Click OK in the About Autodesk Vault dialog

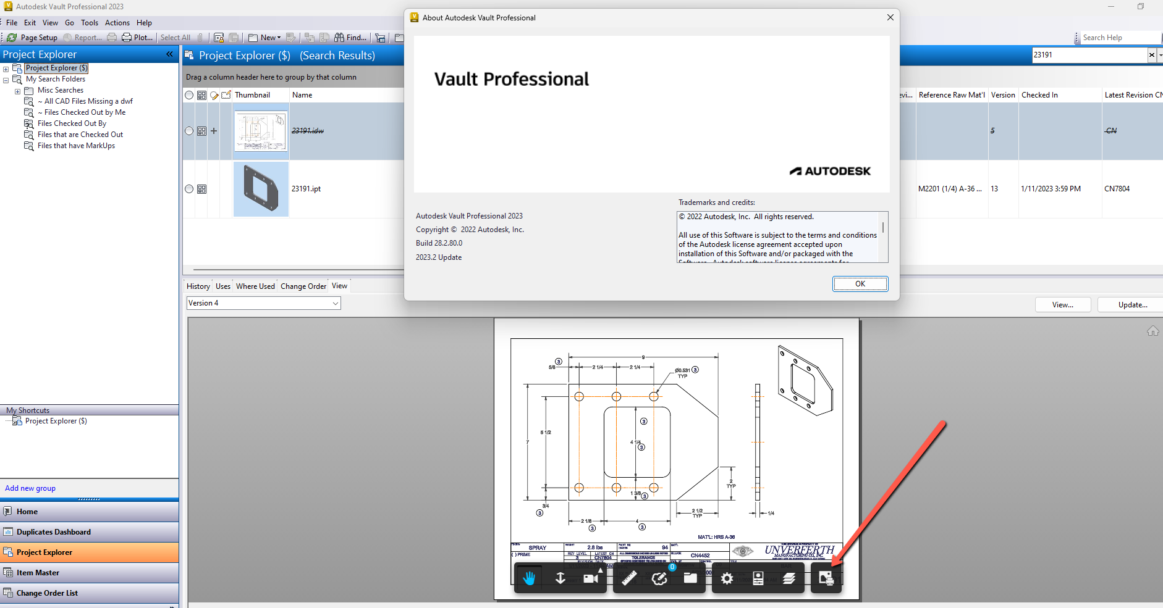[x=860, y=283]
